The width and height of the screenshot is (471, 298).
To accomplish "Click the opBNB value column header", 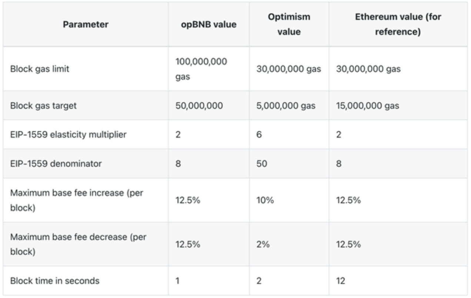I will tap(208, 24).
